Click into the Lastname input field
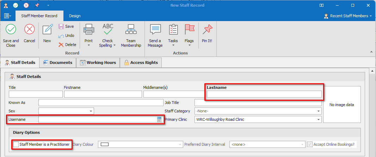 [264, 94]
